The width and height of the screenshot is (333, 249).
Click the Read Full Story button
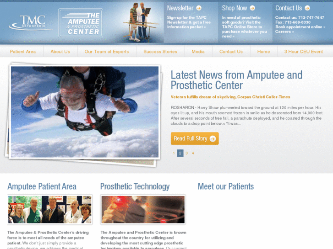pyautogui.click(x=195, y=138)
